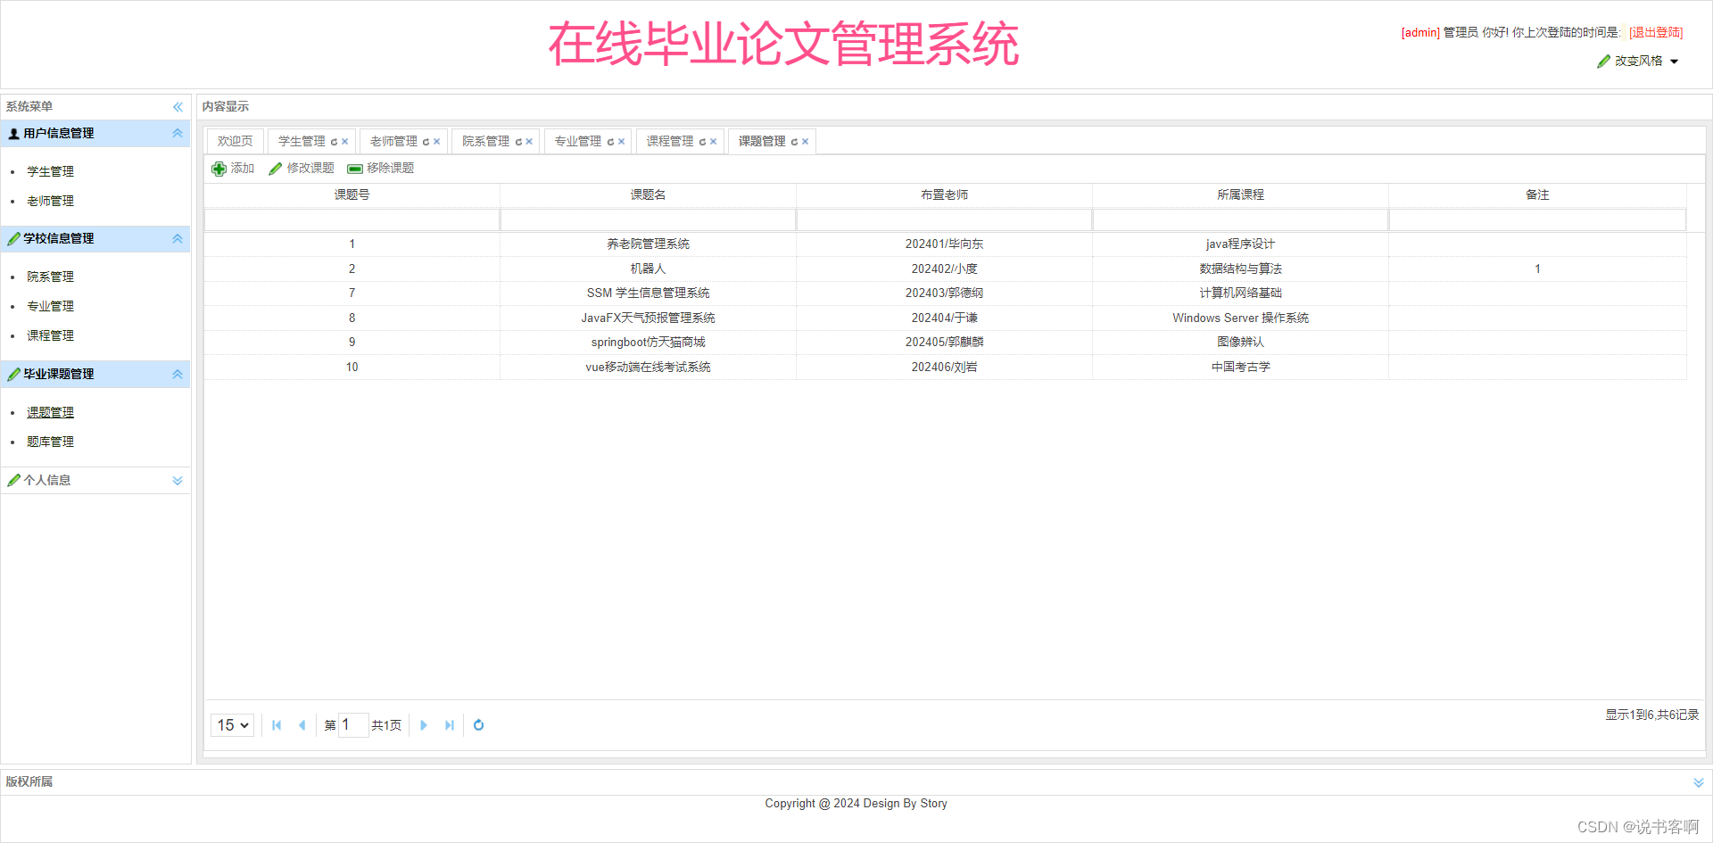Switch to the 专业管理 tab
Image resolution: width=1713 pixels, height=843 pixels.
point(578,142)
